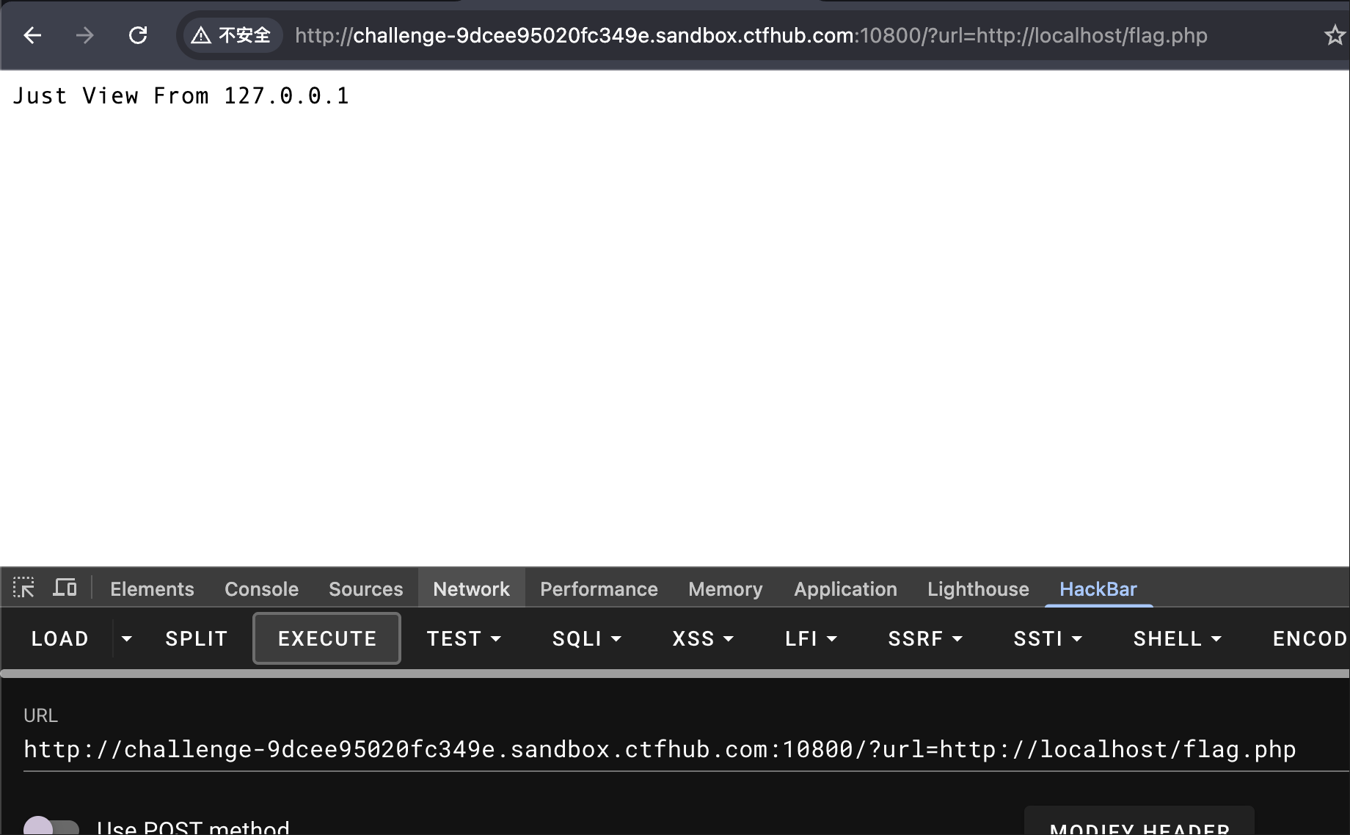The width and height of the screenshot is (1350, 835).
Task: Open the SSRF dropdown menu
Action: tap(924, 639)
